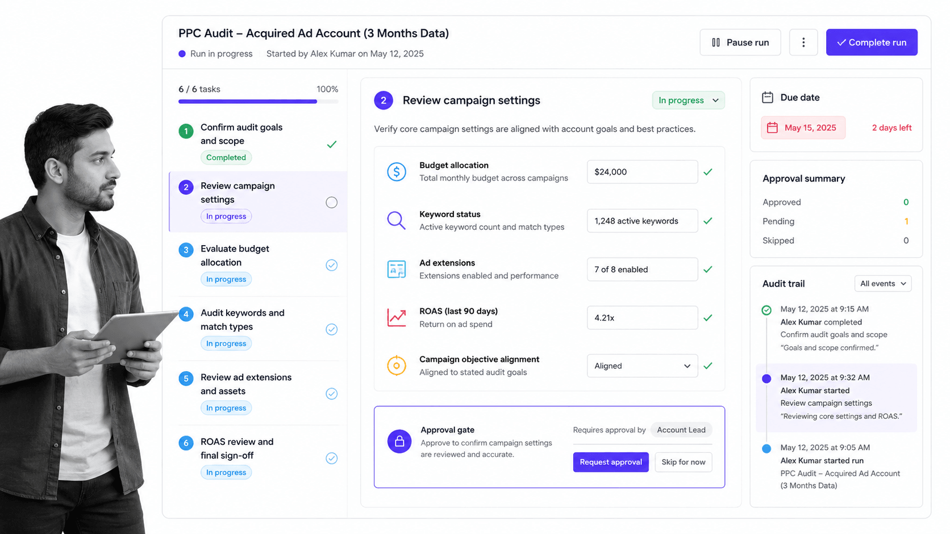Toggle check circle for ROAS review and final sign-off
The width and height of the screenshot is (950, 534).
click(332, 458)
